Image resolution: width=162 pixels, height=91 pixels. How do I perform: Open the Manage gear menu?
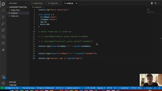tap(3, 83)
